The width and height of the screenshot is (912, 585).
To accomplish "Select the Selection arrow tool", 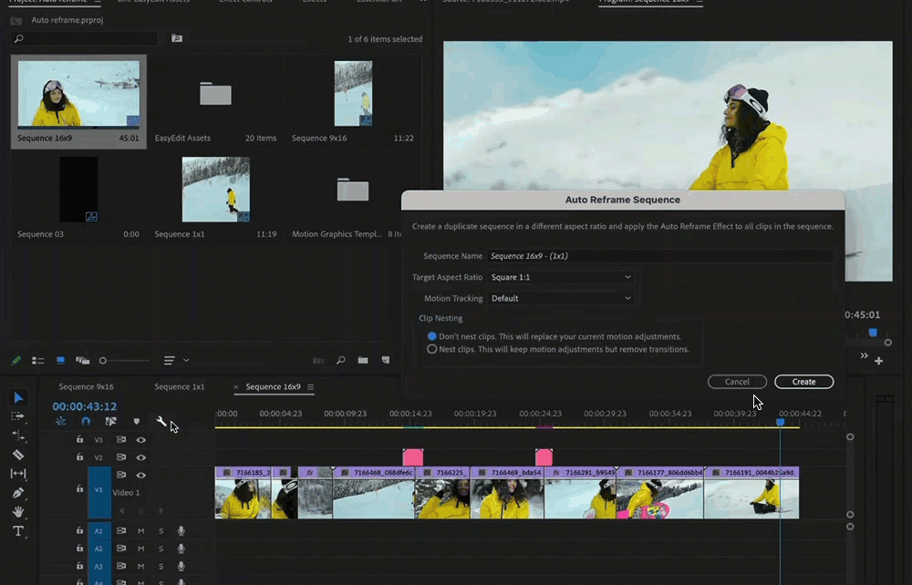I will pos(18,398).
